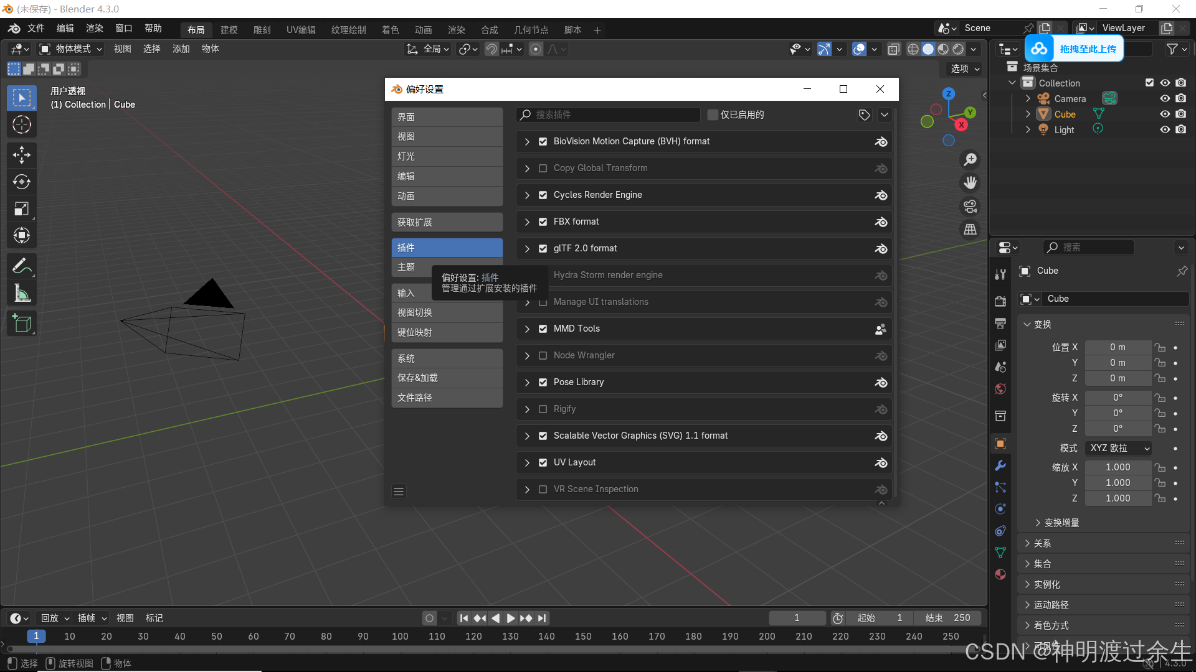Viewport: 1196px width, 672px height.
Task: Click the play animation button
Action: pyautogui.click(x=511, y=618)
